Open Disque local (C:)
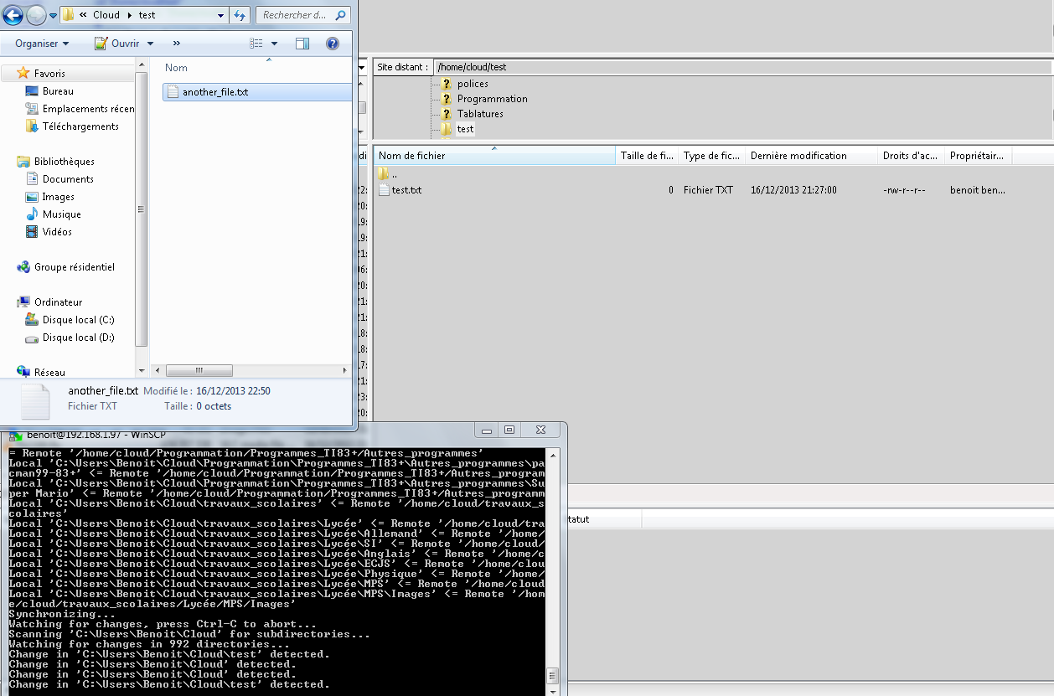Viewport: 1054px width, 696px height. 78,320
